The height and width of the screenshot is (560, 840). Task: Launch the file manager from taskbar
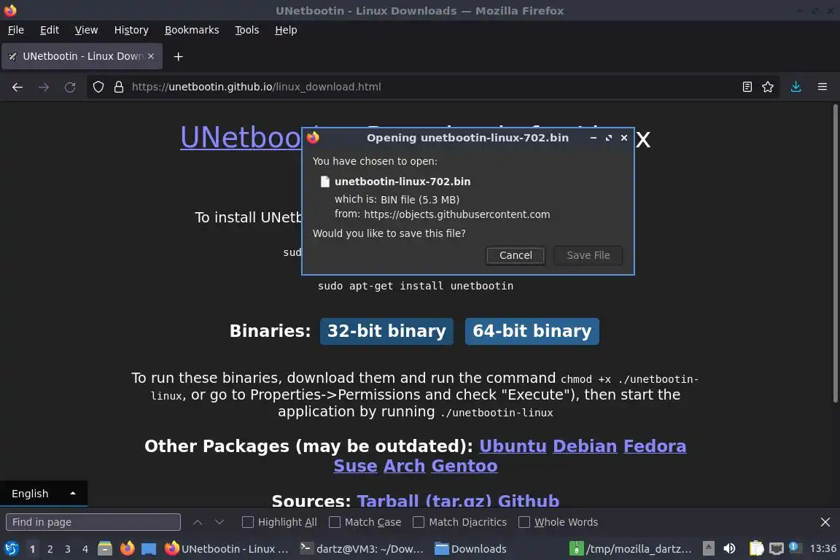[x=105, y=549]
